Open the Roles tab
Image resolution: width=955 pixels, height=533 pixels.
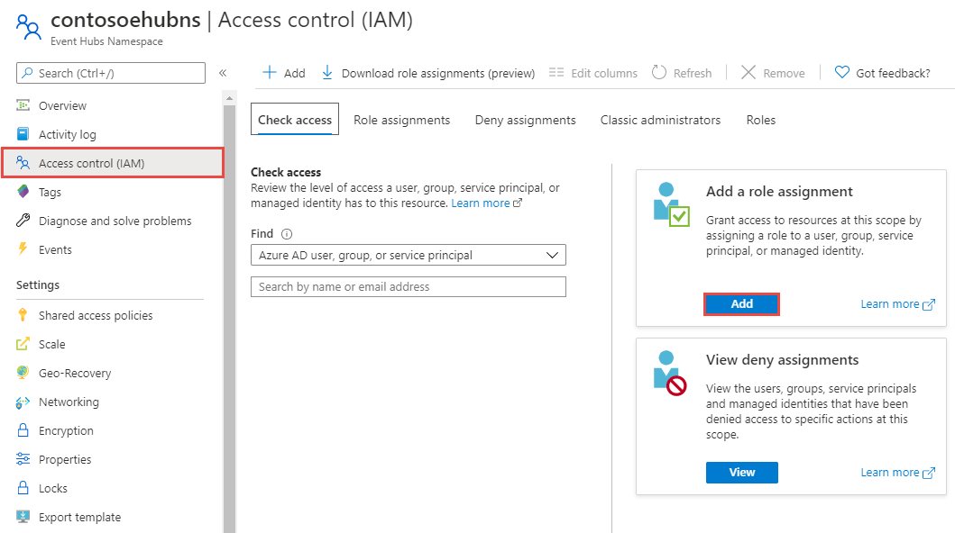(761, 121)
